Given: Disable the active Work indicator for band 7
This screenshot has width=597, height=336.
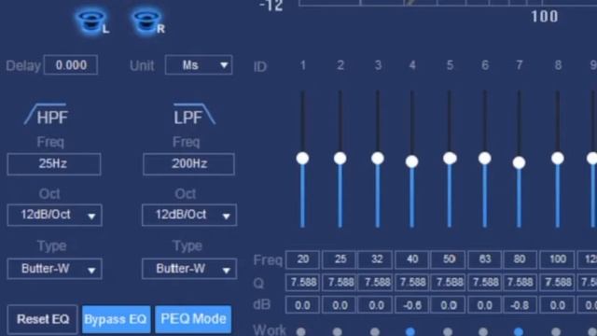Looking at the screenshot, I should coord(519,332).
